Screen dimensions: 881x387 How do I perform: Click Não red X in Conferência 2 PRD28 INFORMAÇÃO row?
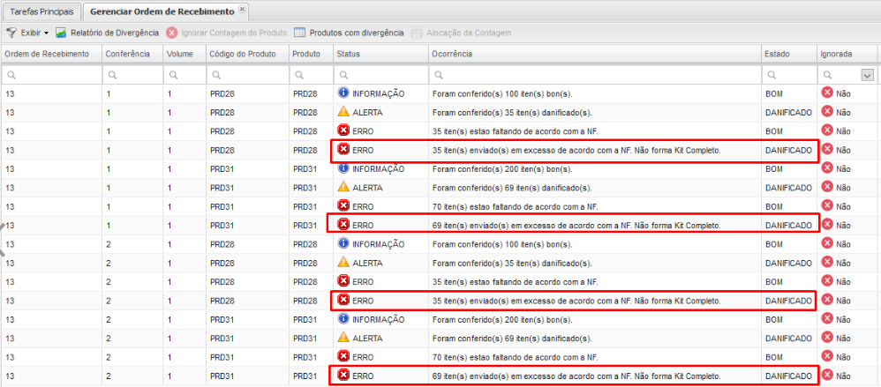pos(827,243)
